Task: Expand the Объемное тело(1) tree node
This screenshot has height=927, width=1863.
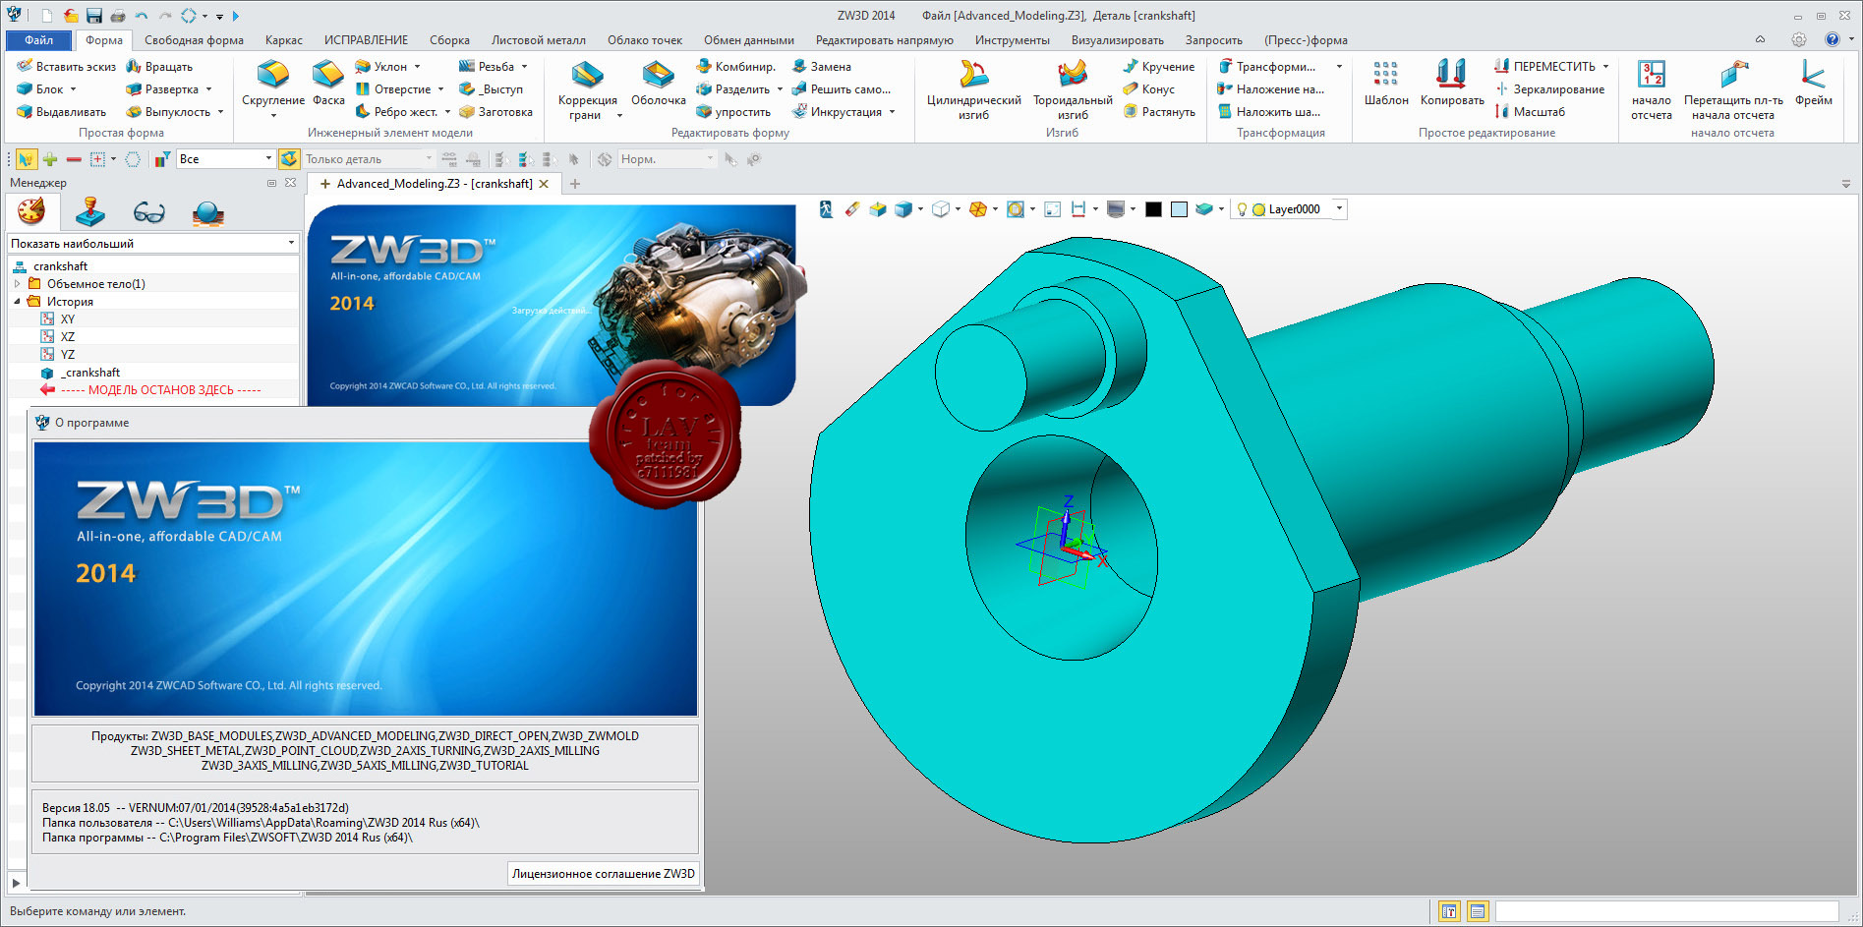Action: 17,284
